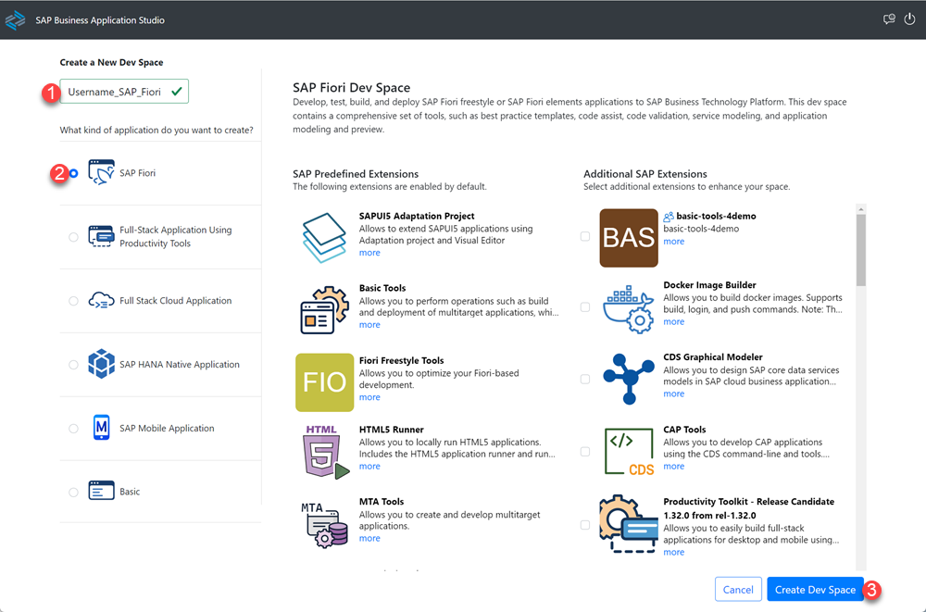
Task: Enable the Productivity Toolkit checkbox
Action: pos(584,525)
